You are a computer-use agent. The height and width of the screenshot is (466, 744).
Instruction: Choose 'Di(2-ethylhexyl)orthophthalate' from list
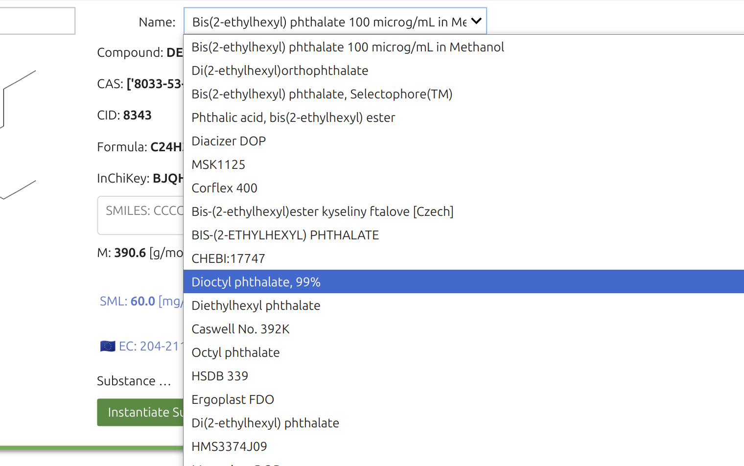pos(464,70)
